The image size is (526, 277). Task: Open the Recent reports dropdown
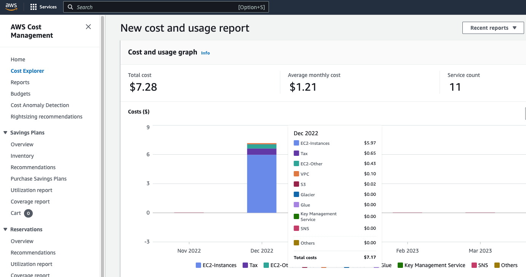pos(493,27)
